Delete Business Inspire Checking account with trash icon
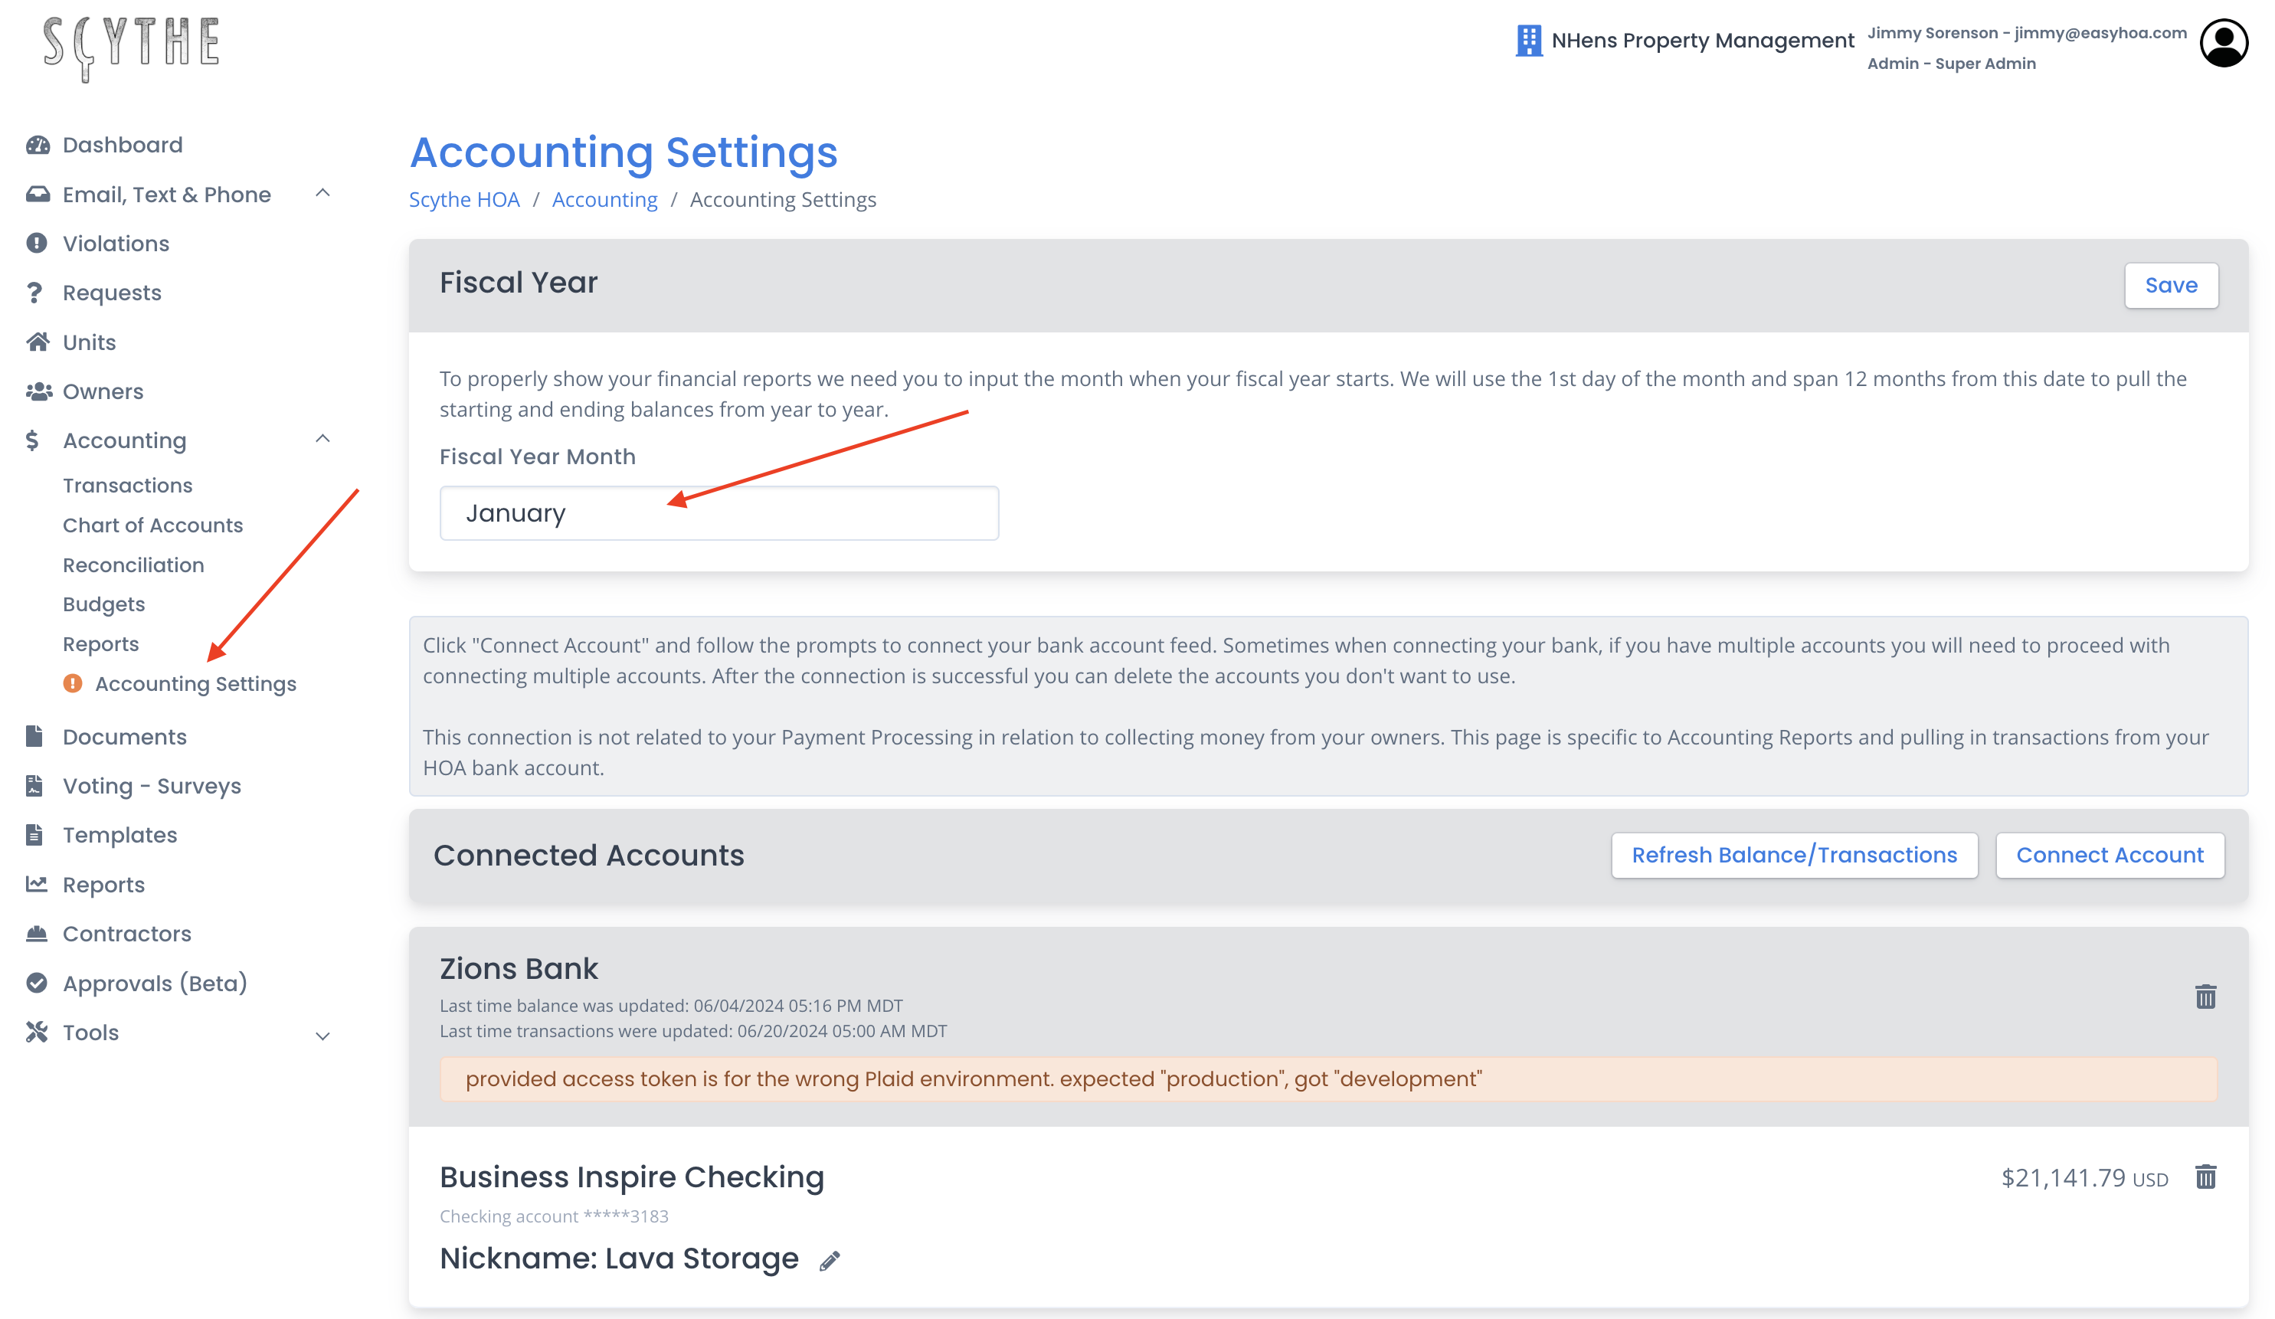2275x1319 pixels. tap(2205, 1177)
